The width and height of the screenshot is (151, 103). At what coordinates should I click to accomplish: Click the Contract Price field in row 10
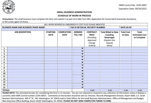pos(92,74)
